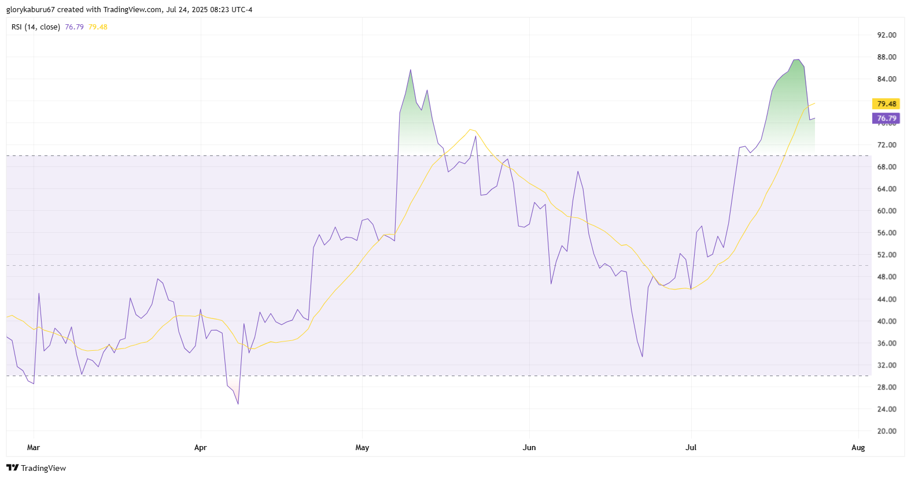Click the 92.00 axis value
Viewport: 911px width, 479px height.
click(887, 35)
